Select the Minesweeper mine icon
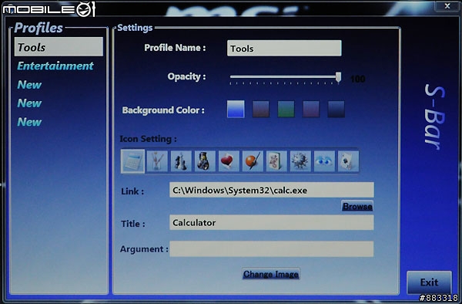The width and height of the screenshot is (462, 304). 300,161
